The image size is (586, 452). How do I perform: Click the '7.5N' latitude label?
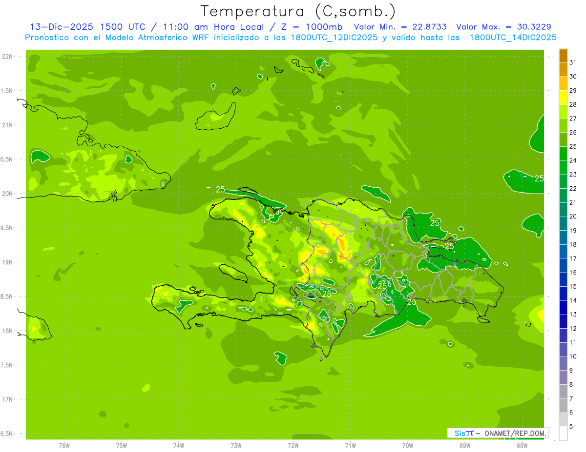7,365
